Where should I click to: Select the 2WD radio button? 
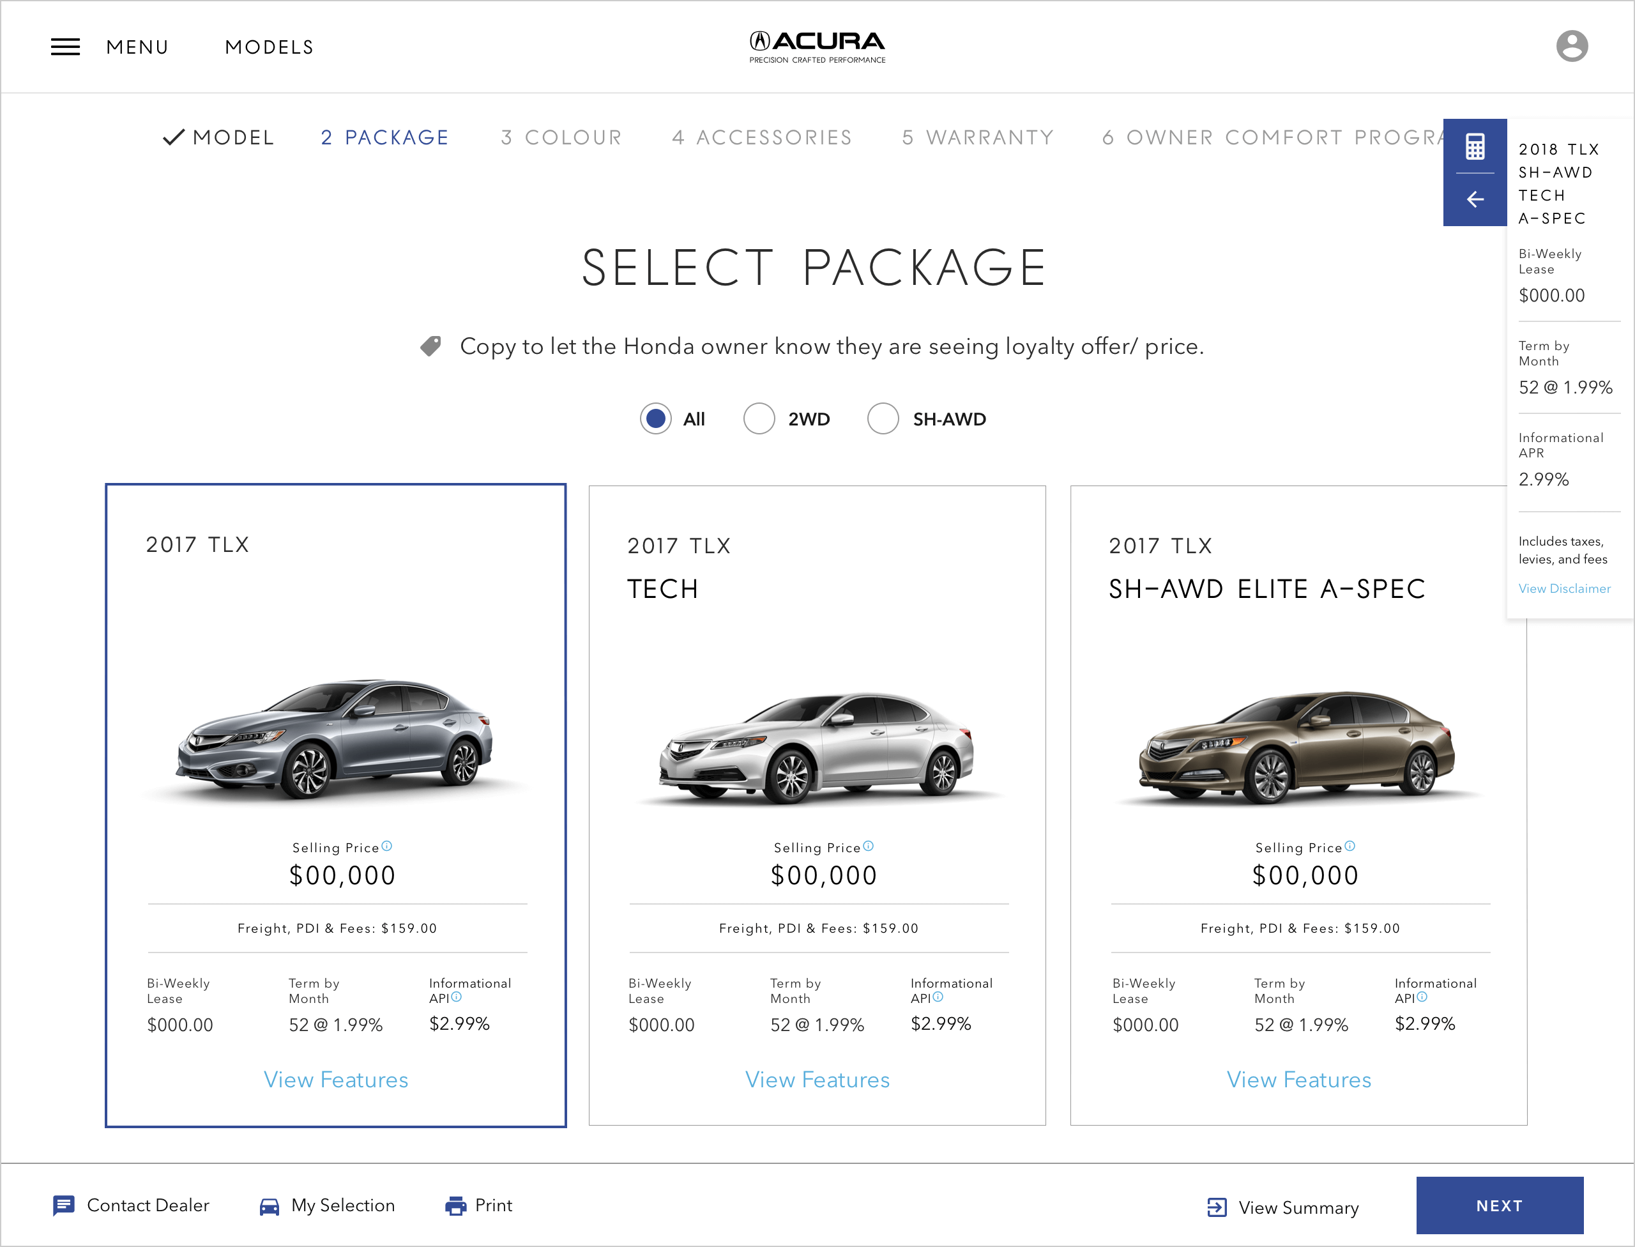pos(759,418)
